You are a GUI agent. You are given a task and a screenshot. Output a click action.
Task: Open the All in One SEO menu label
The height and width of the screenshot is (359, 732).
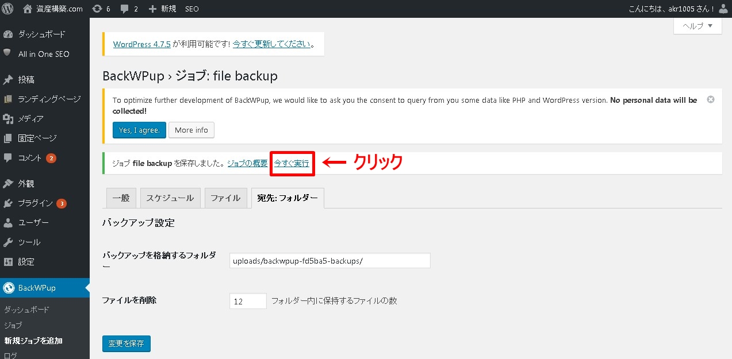point(44,54)
